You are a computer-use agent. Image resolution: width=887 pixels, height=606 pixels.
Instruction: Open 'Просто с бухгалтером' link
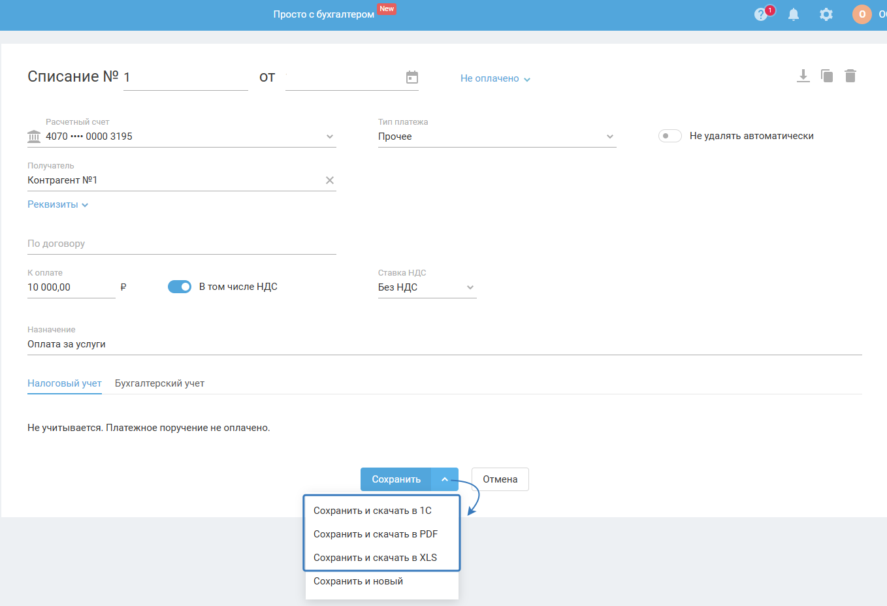coord(324,14)
